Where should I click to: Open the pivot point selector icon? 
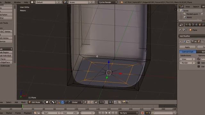point(54,102)
